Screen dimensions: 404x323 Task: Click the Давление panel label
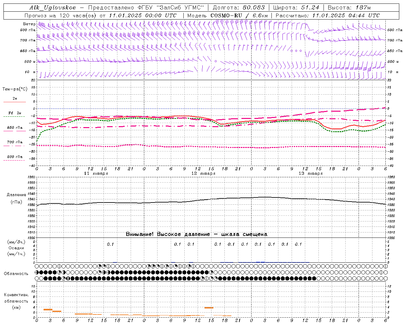(x=16, y=195)
